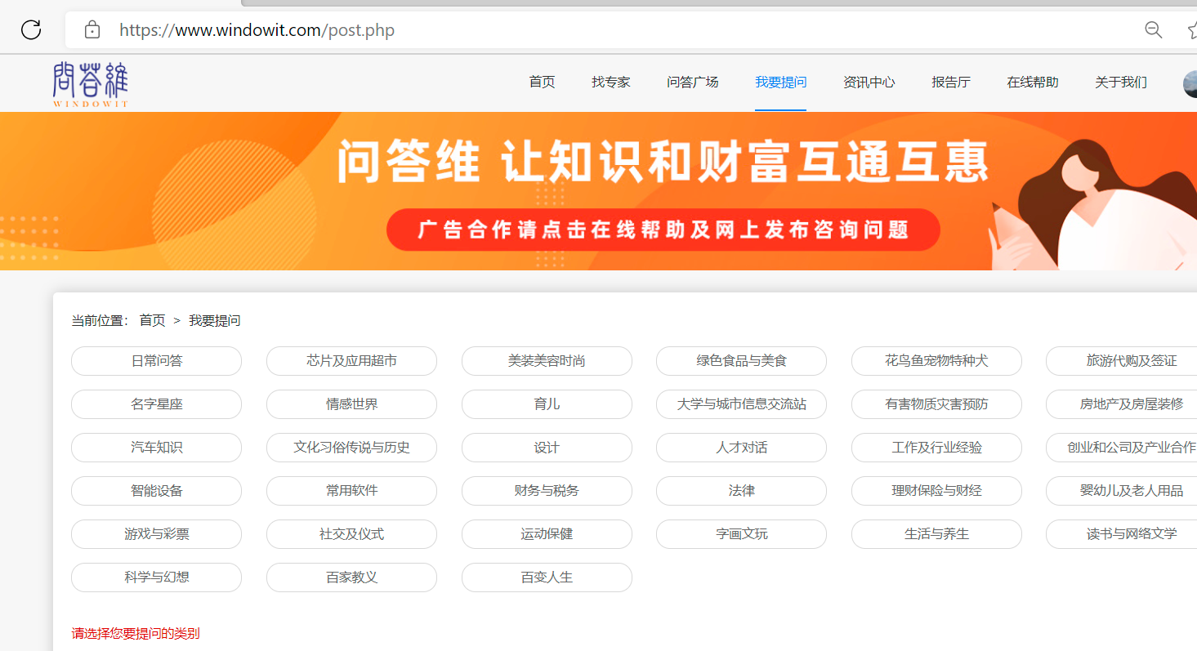
Task: Go to 问答广场
Action: click(692, 82)
